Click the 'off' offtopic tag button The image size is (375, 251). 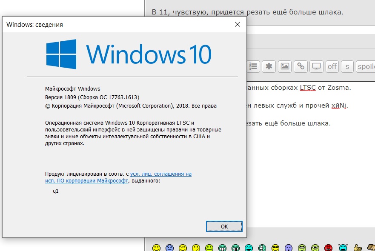332,66
